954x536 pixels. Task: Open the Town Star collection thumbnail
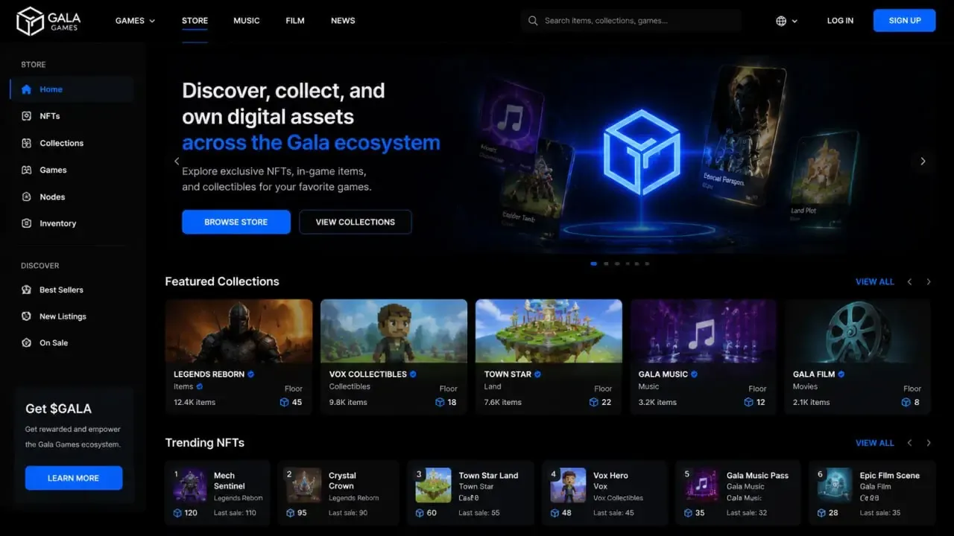549,331
